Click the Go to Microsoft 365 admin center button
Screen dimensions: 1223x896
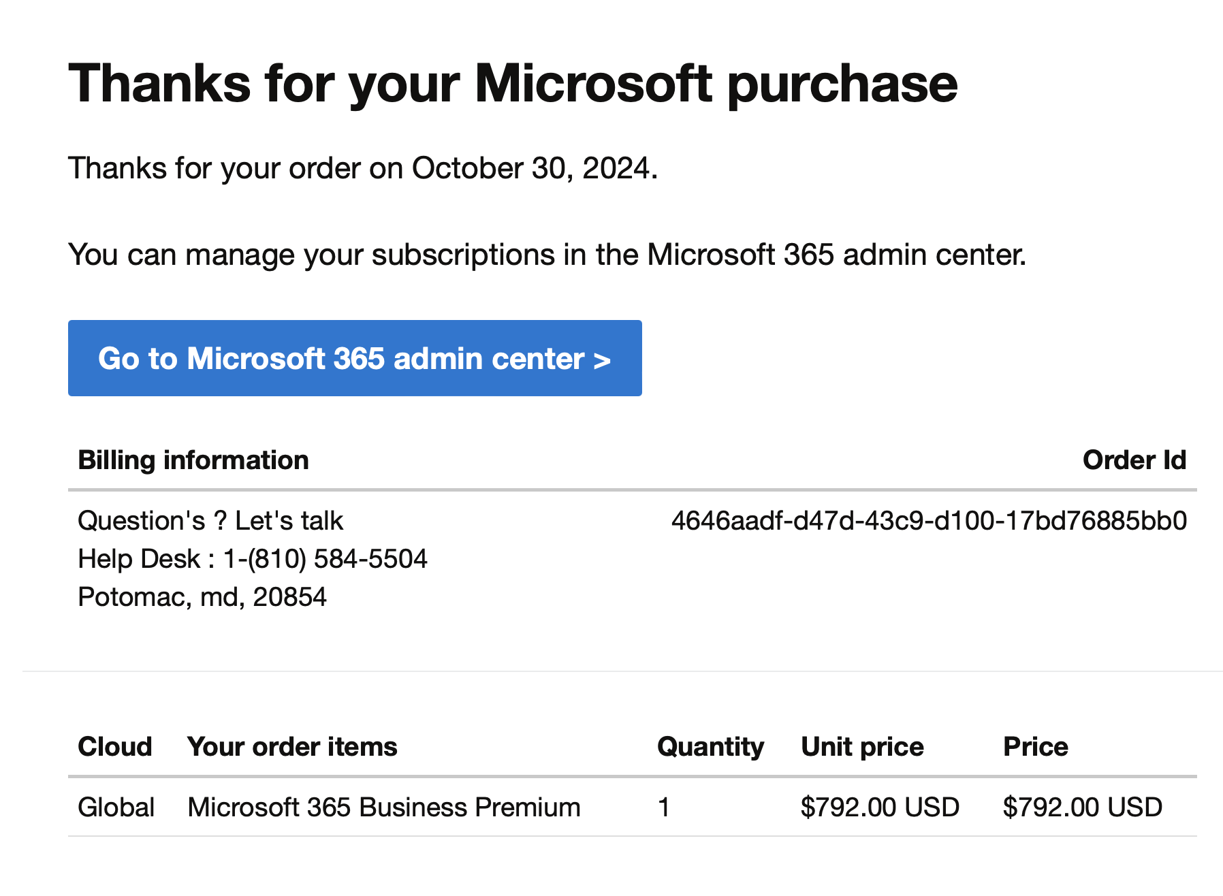coord(354,357)
